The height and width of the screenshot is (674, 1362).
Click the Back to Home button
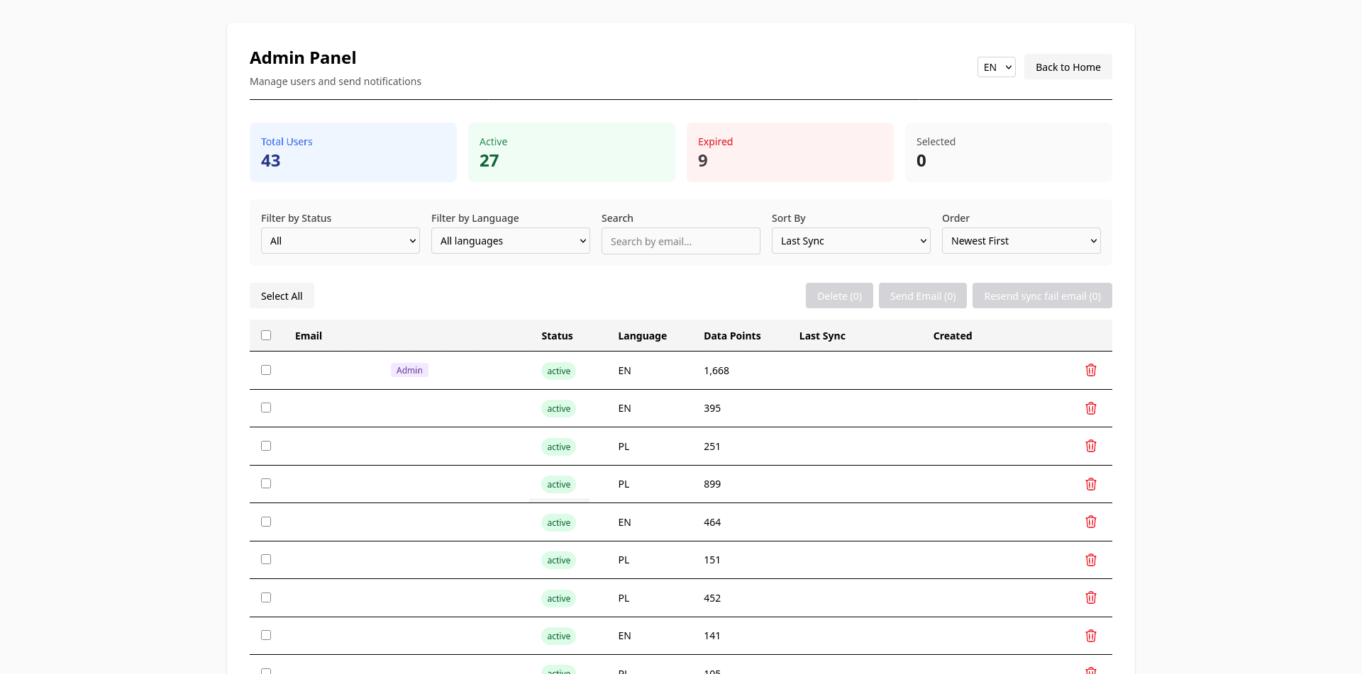[1068, 67]
